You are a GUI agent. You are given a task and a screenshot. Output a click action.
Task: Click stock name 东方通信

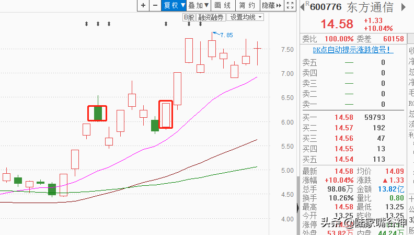[x=370, y=7]
